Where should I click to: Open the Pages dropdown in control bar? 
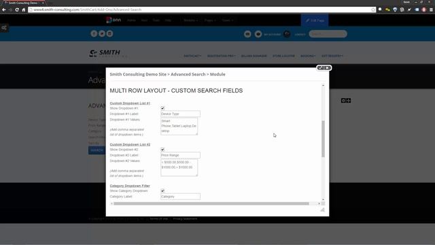tap(210, 20)
